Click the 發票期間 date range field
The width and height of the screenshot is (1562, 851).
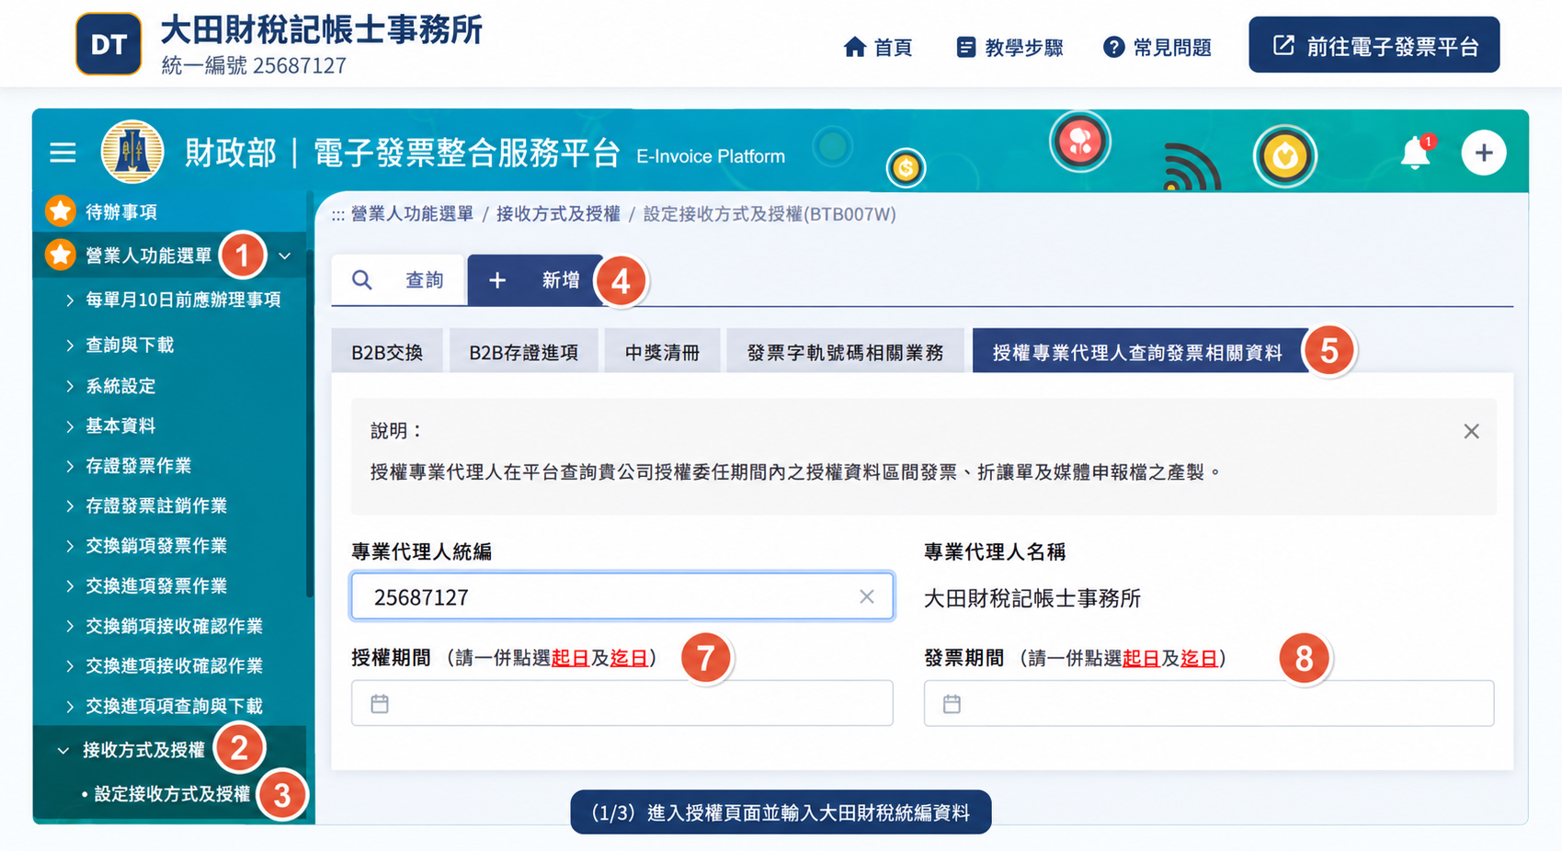pos(1209,703)
